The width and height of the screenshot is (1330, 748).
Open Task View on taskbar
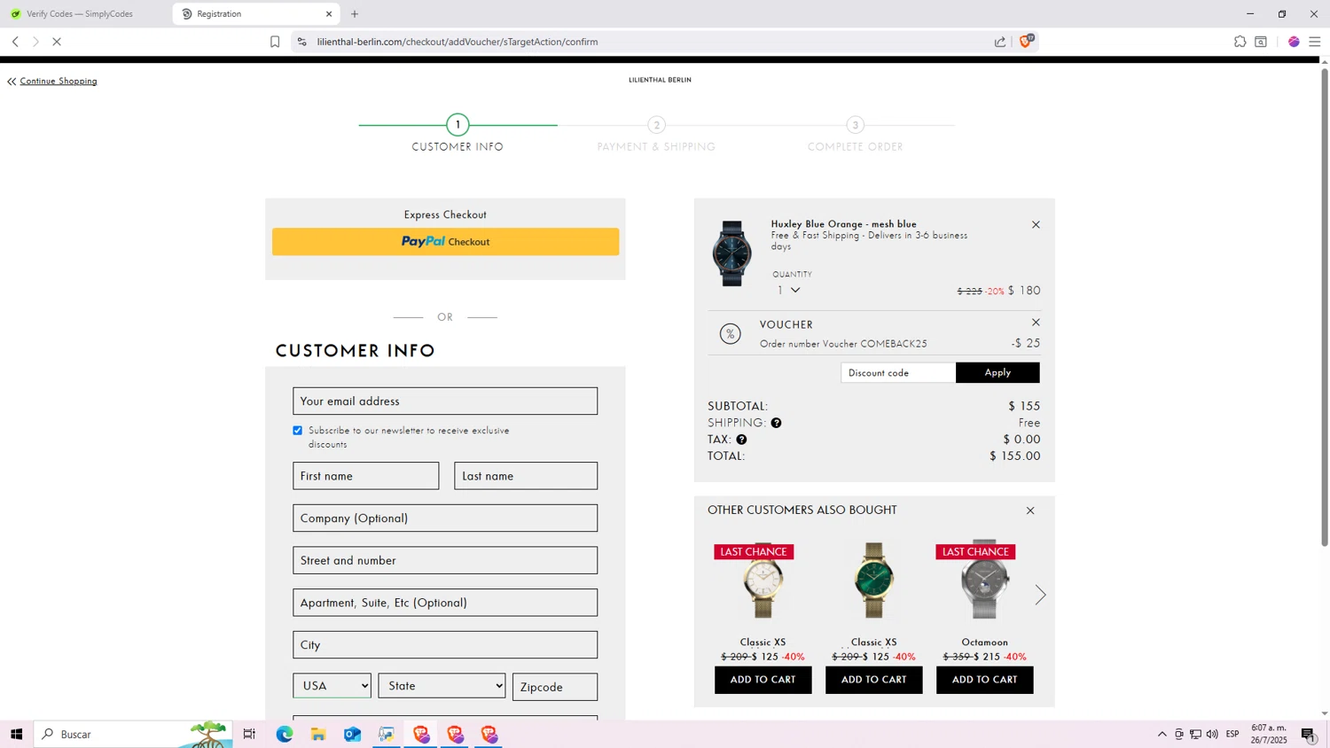(x=249, y=734)
